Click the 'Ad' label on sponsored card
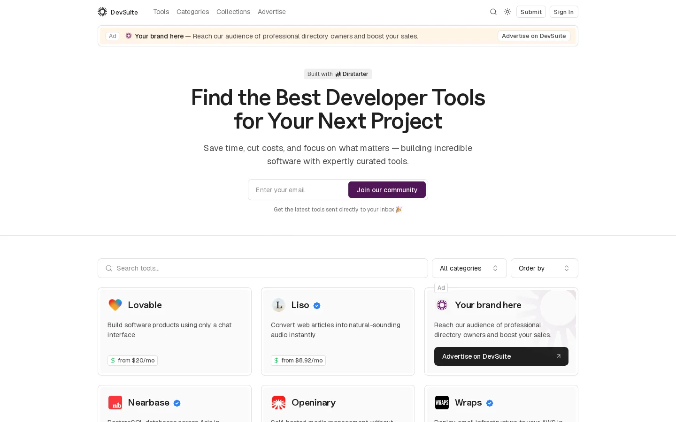This screenshot has width=676, height=422. 441,288
